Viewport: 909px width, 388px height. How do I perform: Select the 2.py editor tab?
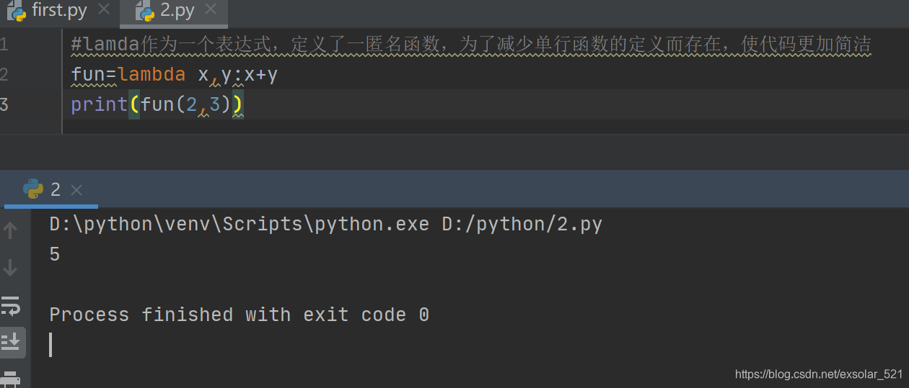173,12
